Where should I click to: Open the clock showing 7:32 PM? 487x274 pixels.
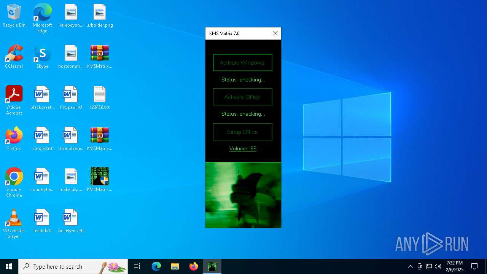[455, 266]
